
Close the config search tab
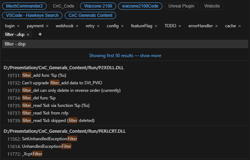[122, 26]
